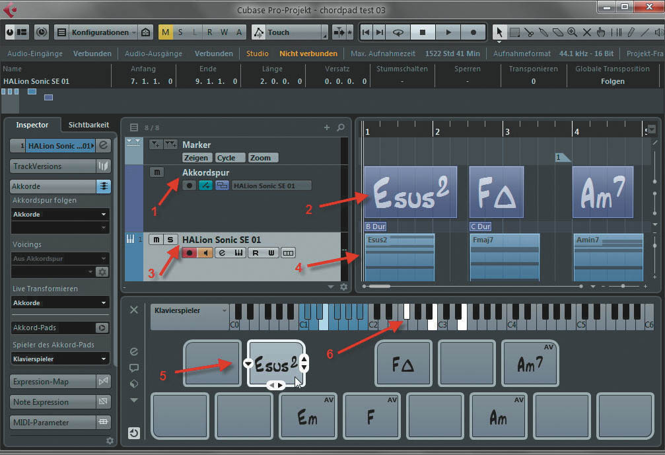Screen dimensions: 665x455
Task: Go to previous marker transport button
Action: click(x=366, y=32)
